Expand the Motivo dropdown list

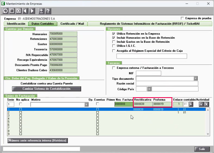pyautogui.click(x=86, y=105)
